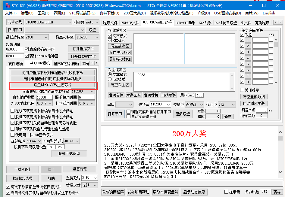Viewport: 285px width, 197px height.
Task: Click the 脱机编程数量 10000 field
Action: (x=44, y=97)
